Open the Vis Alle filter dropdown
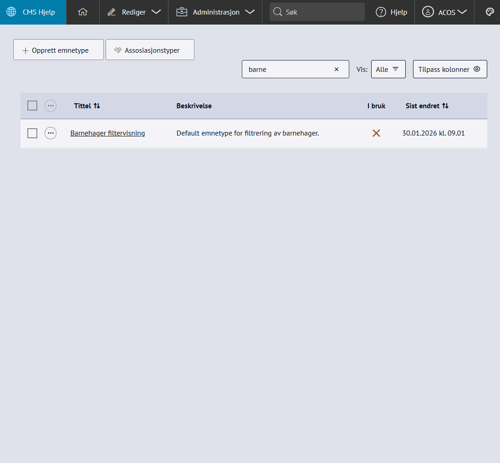This screenshot has height=463, width=500. point(388,70)
